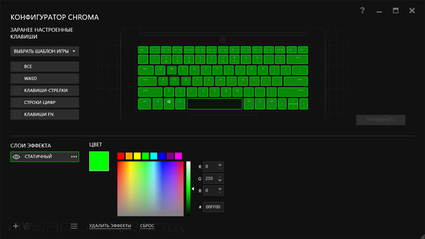Toggle visibility eye of Статичный layer
Screen dimensions: 425x239
coord(17,156)
